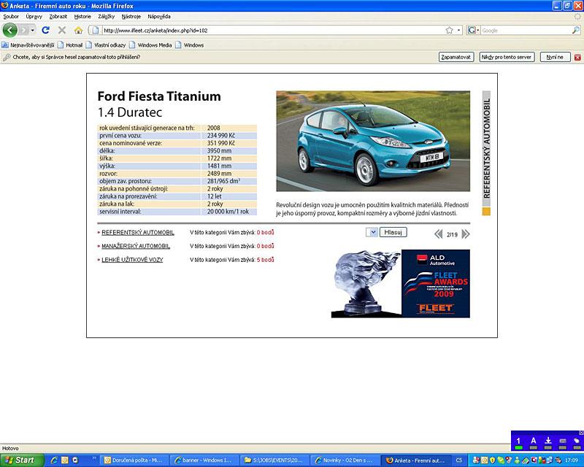Click the Hlasuj vote button

coord(393,232)
